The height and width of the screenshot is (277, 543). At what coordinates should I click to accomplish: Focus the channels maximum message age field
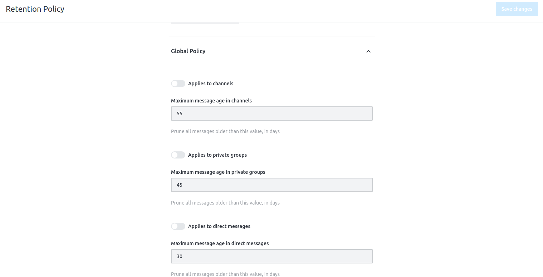(x=272, y=114)
